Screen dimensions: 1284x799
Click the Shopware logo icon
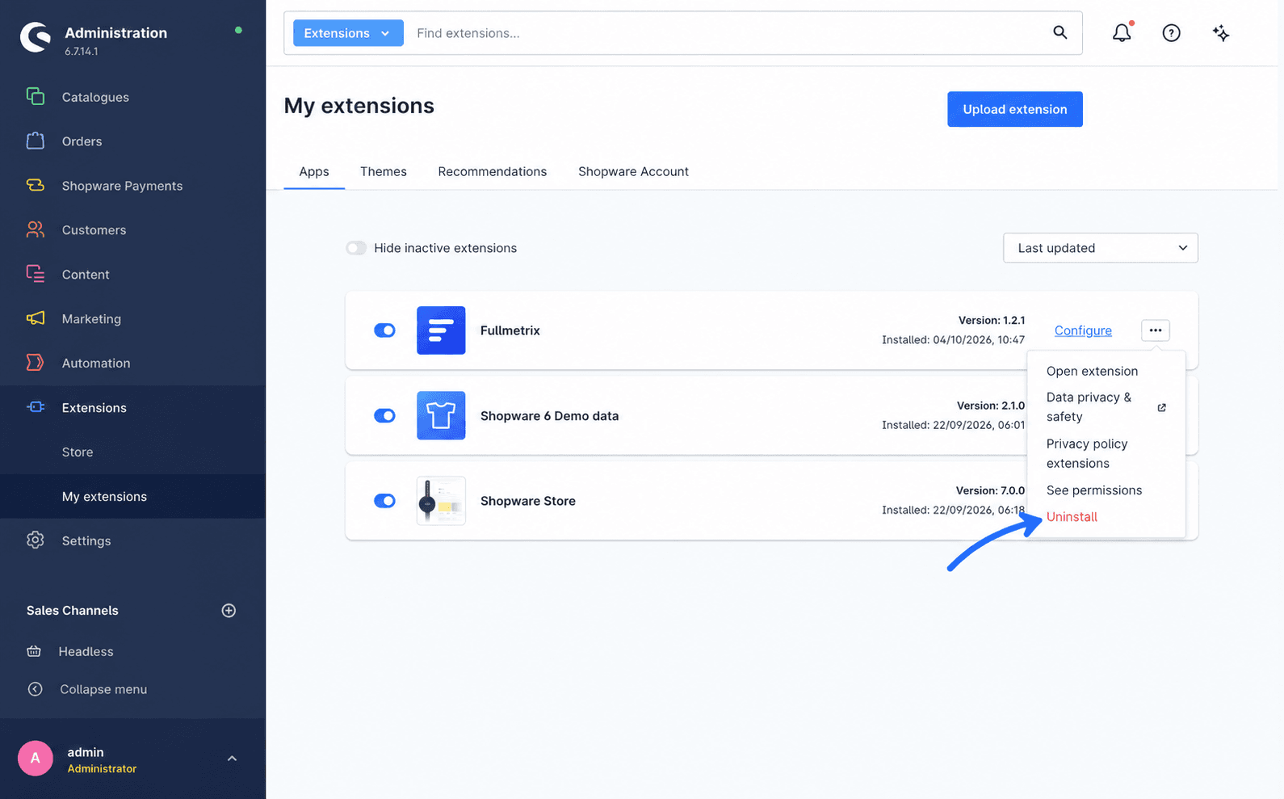pyautogui.click(x=35, y=37)
